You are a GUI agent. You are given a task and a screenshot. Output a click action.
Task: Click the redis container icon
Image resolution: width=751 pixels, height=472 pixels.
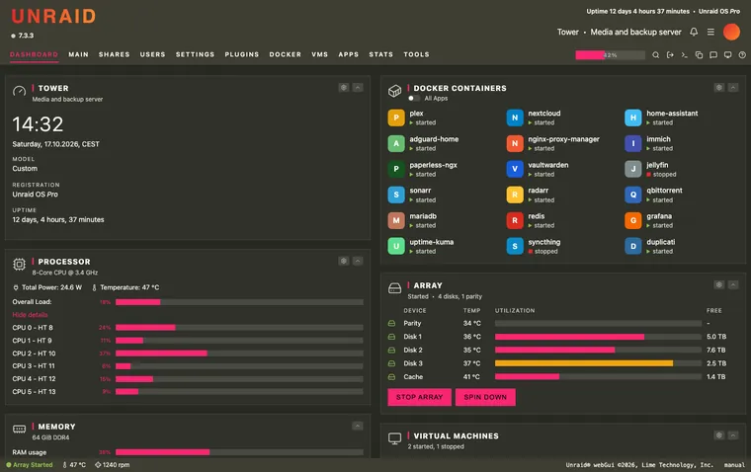coord(515,220)
